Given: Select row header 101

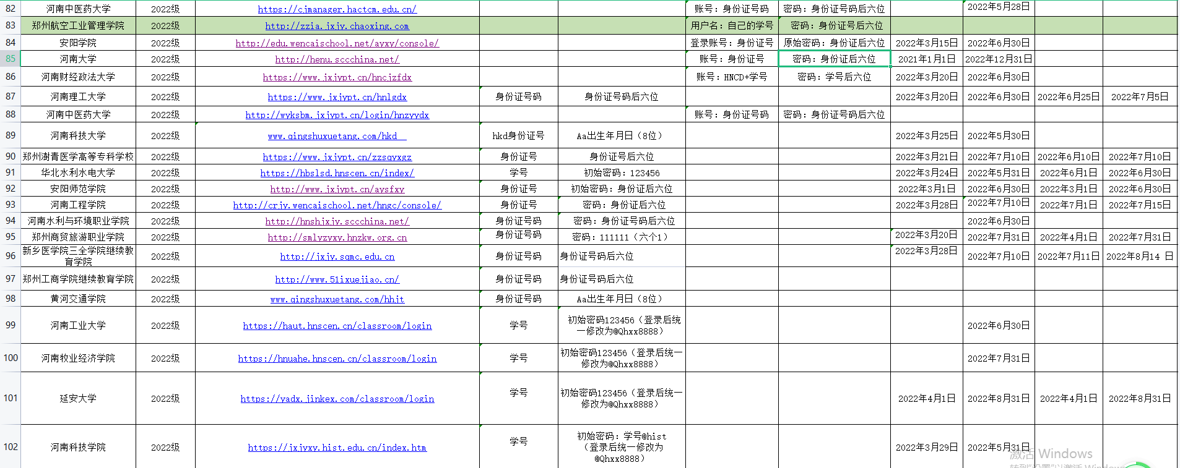Looking at the screenshot, I should (x=11, y=398).
